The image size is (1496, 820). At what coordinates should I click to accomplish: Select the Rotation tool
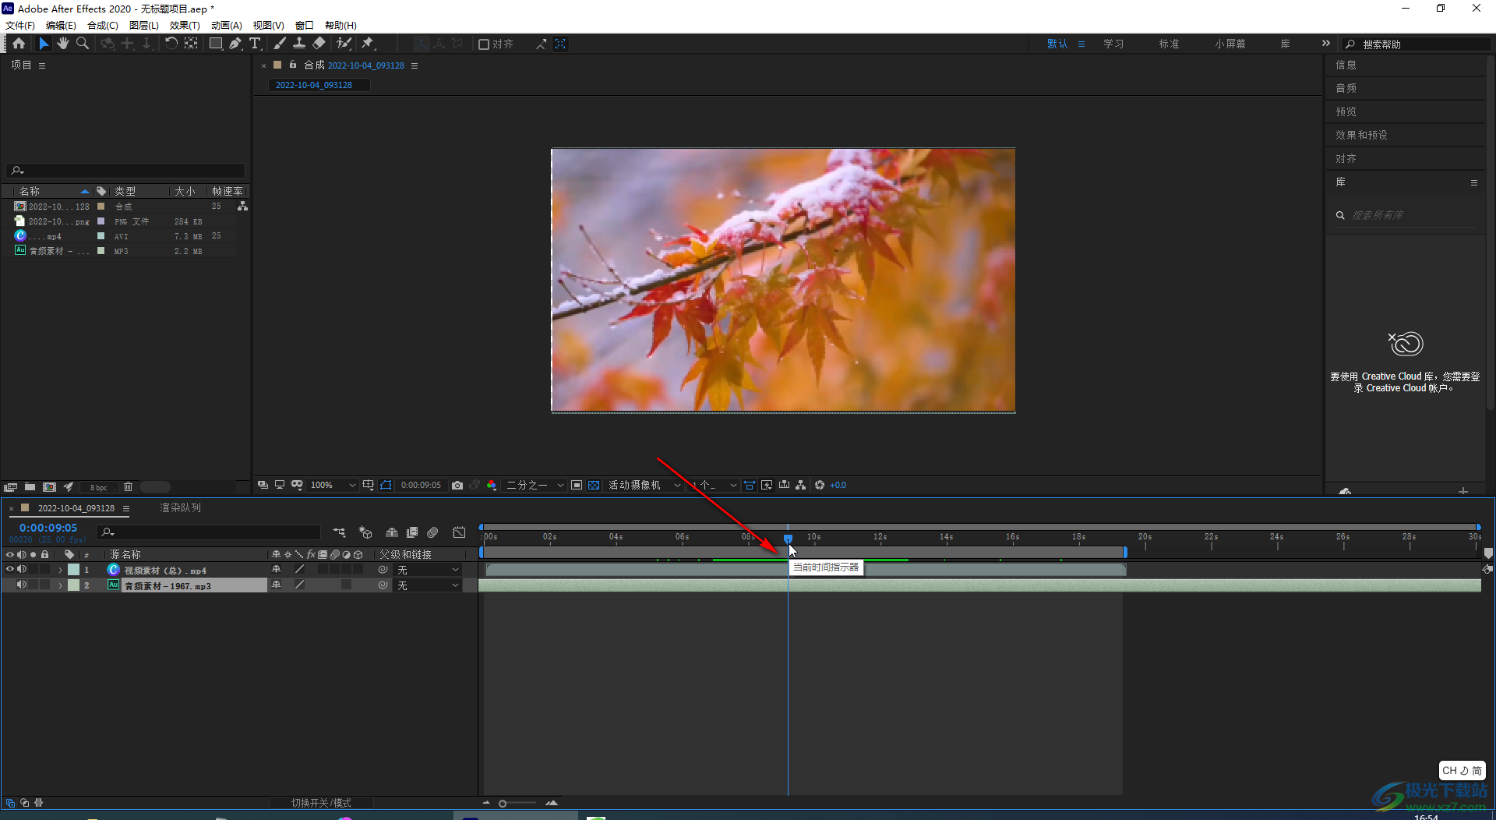171,44
